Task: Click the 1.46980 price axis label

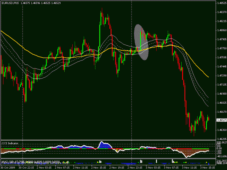Action: [222, 94]
